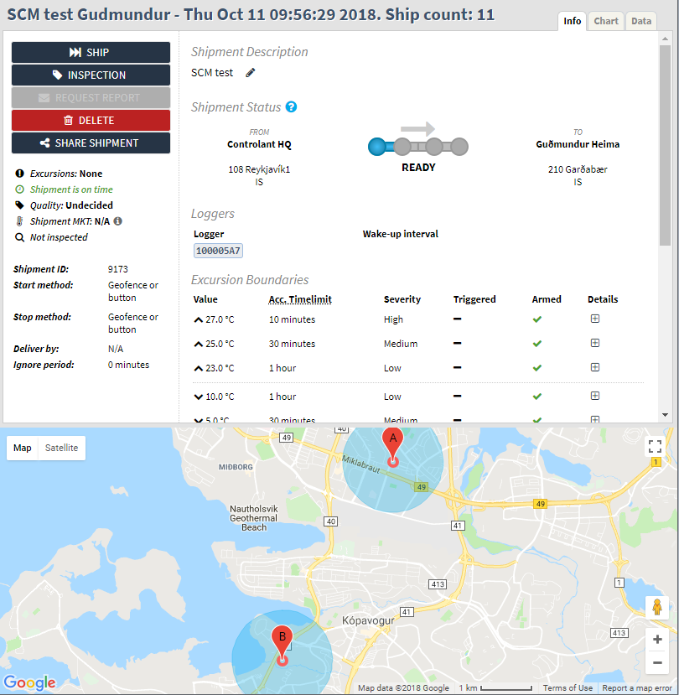This screenshot has width=679, height=695.
Task: Click the info panel scrollbar thumb
Action: [x=665, y=145]
